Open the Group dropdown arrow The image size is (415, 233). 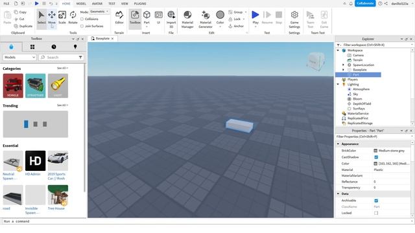(246, 12)
